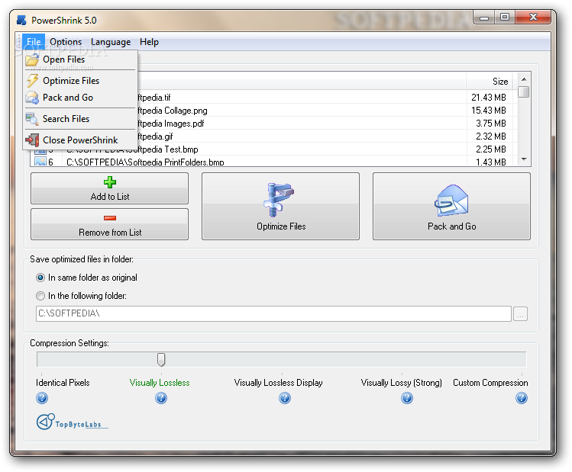572x472 pixels.
Task: Click the file list scrollbar thumb
Action: (524, 92)
